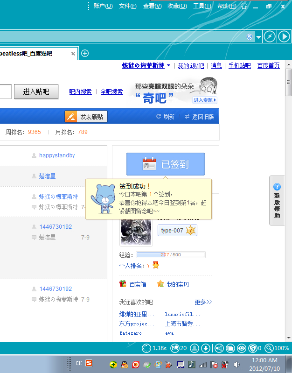Expand the 炼狱の梅菲斯特 account dropdown arrow

(x=168, y=65)
